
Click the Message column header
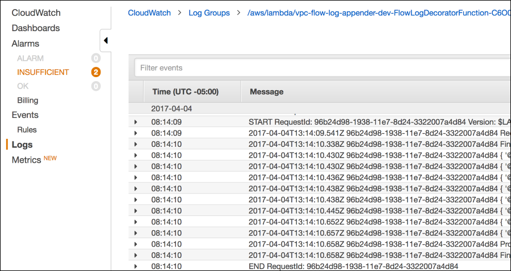267,92
